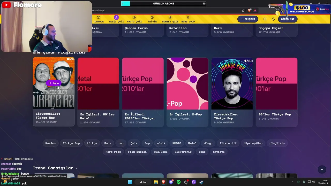Screen dimensions: 331x186
Task: Filter by the Hard rock tag
Action: point(113,152)
